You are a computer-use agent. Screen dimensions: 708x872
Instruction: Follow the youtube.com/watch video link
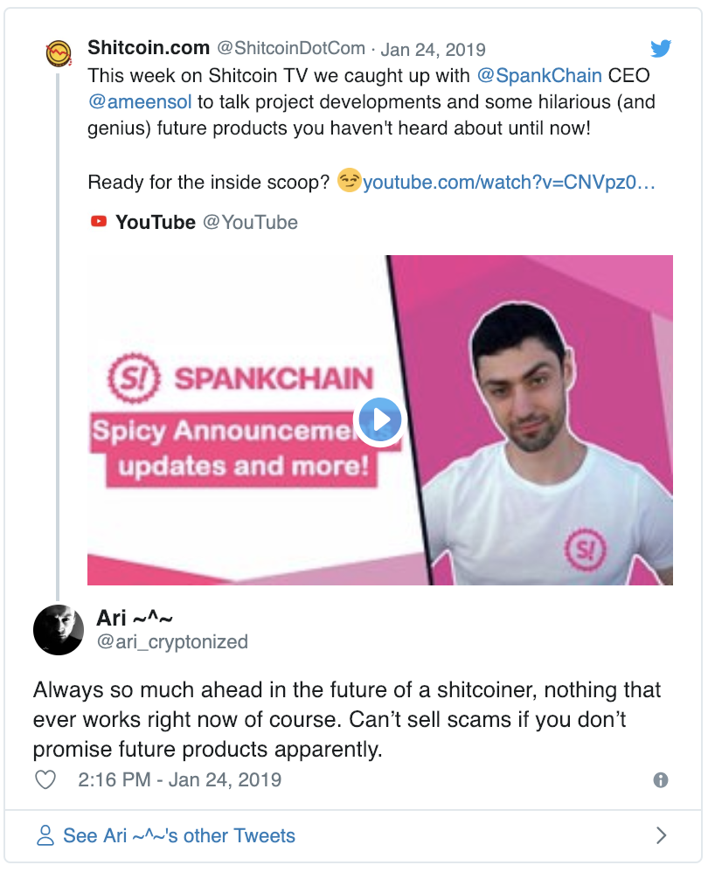pyautogui.click(x=509, y=183)
